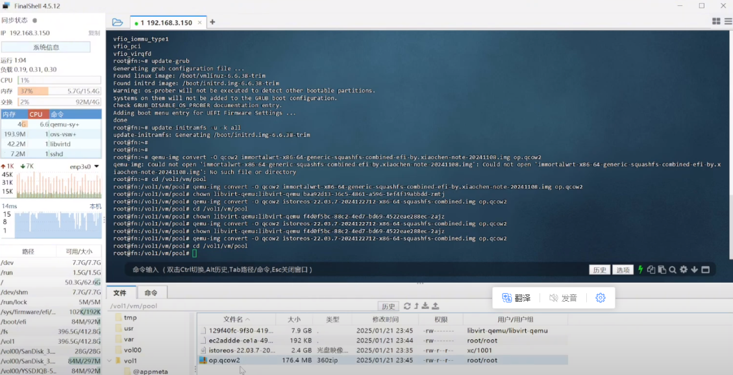733x375 pixels.
Task: Open the hamburger main menu
Action: (x=727, y=21)
